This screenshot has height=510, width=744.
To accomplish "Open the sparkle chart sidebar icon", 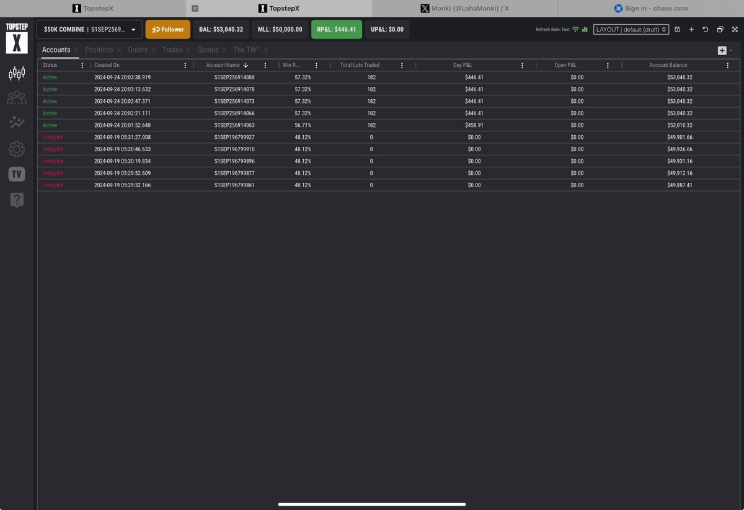I will [x=17, y=123].
